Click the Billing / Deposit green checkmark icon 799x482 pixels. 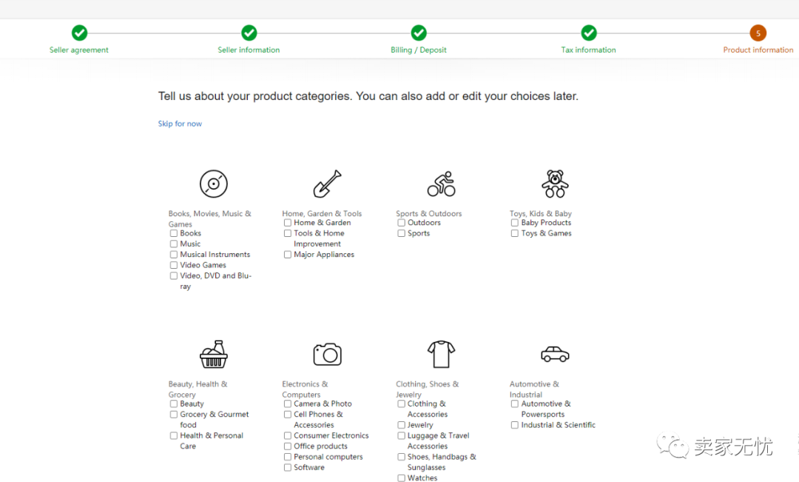[x=419, y=33]
